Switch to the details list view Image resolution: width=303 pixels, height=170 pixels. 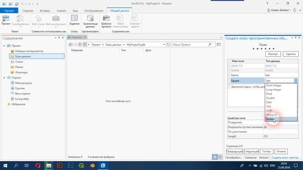click(214, 157)
